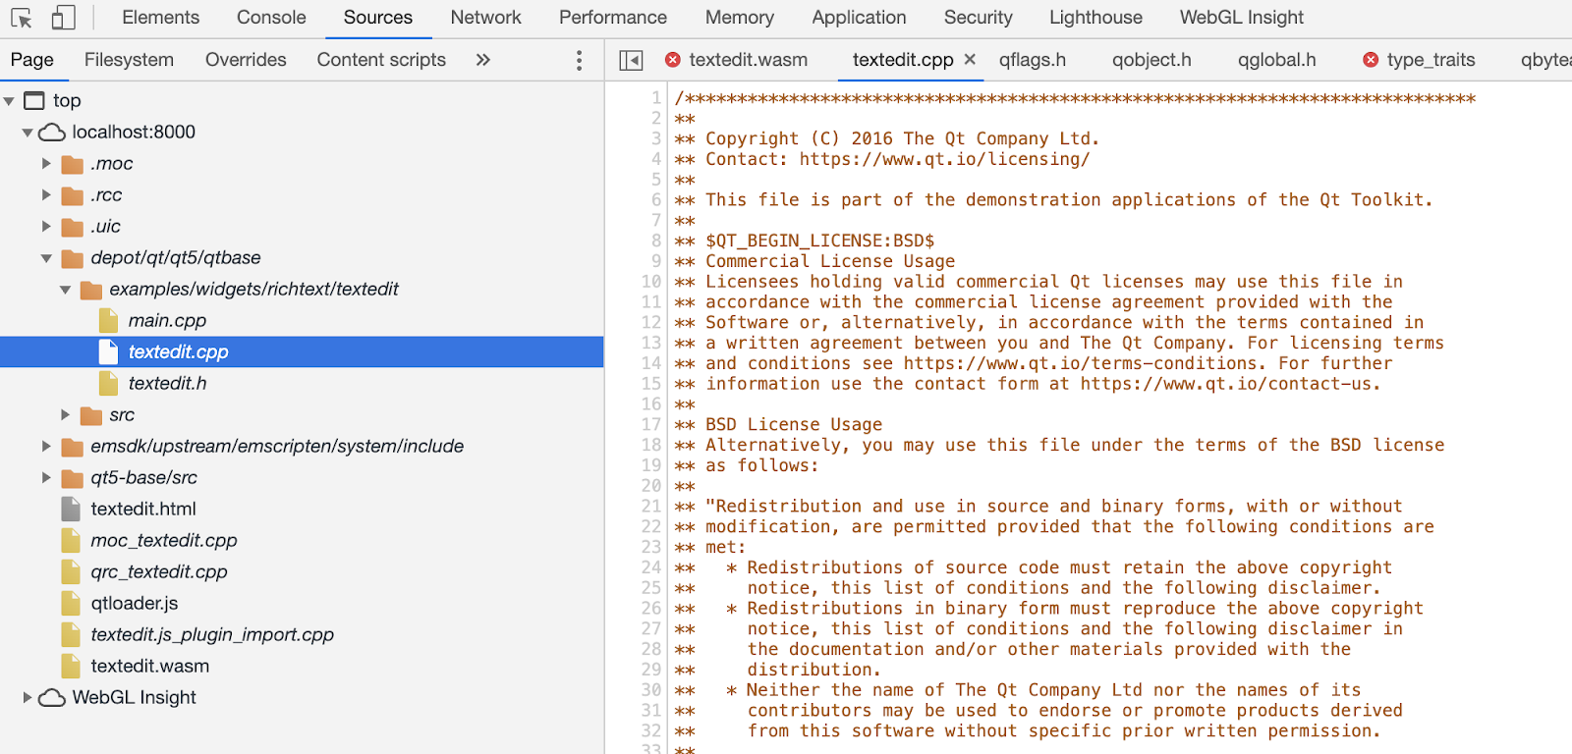Expand the .uic folder arrow
The height and width of the screenshot is (754, 1572).
(46, 226)
